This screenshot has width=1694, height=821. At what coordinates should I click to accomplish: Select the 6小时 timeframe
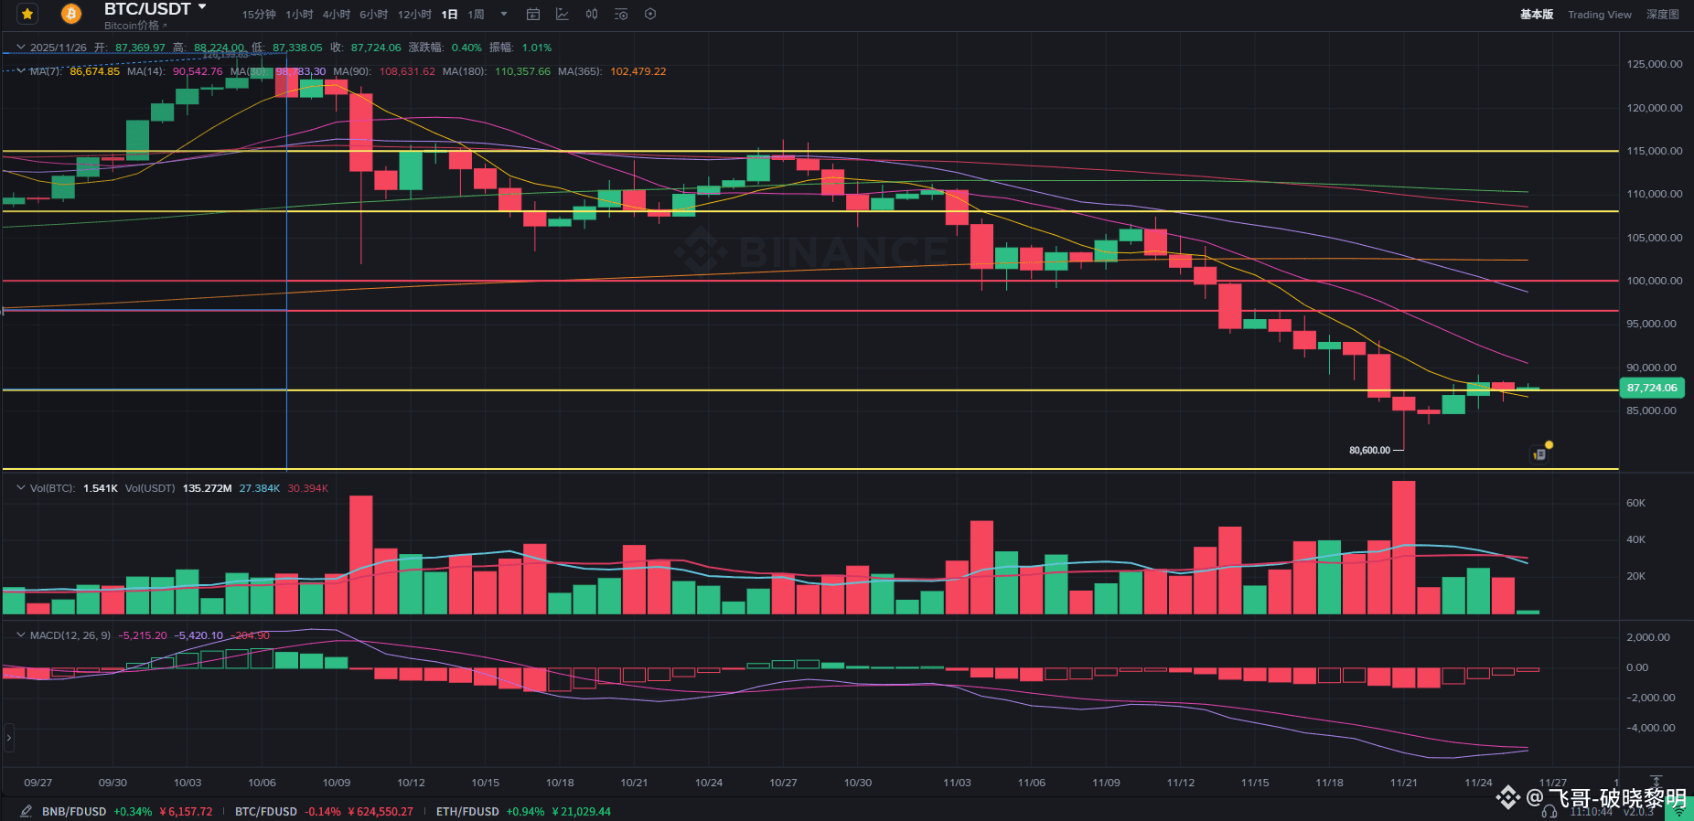point(373,15)
